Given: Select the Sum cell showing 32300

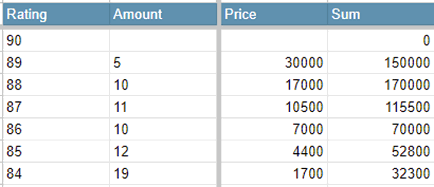Looking at the screenshot, I should tap(380, 173).
